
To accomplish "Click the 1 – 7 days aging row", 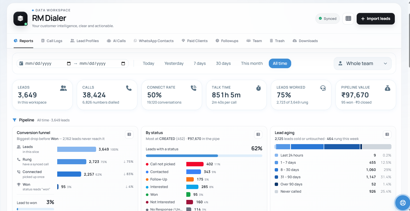I will (x=333, y=162).
